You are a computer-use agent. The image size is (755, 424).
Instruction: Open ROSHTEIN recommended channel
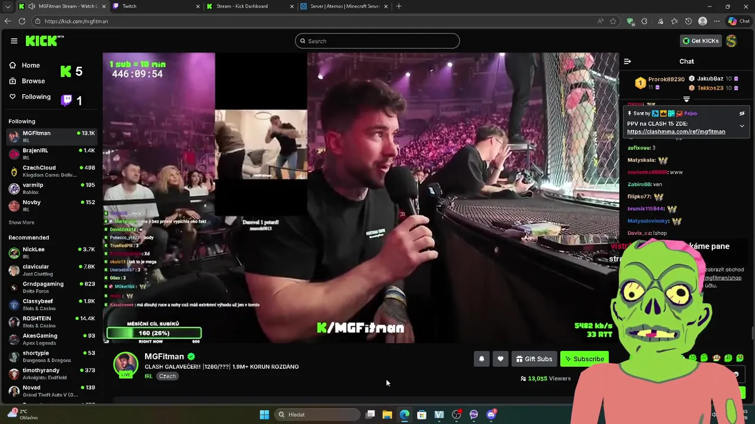(x=52, y=322)
